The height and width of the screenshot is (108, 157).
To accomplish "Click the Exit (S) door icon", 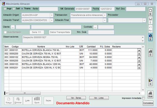I will pos(150,82).
